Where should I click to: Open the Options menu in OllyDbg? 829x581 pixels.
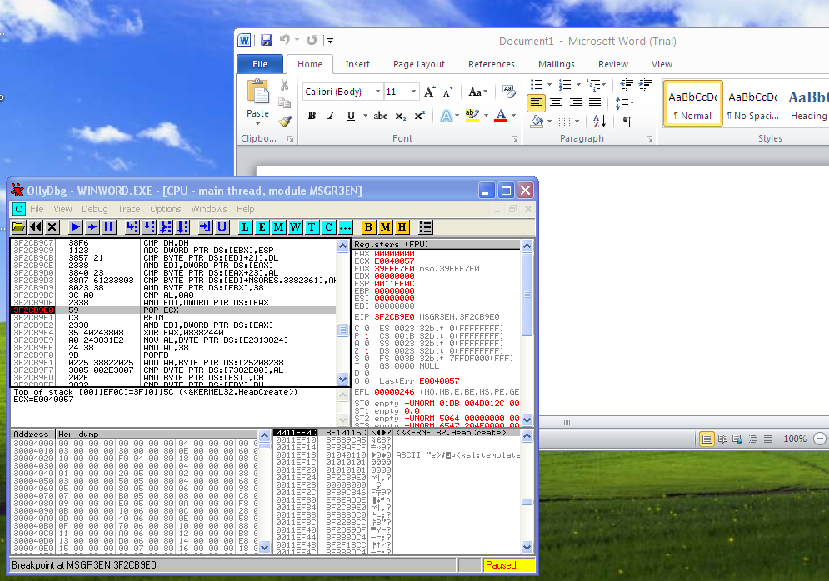tap(166, 209)
